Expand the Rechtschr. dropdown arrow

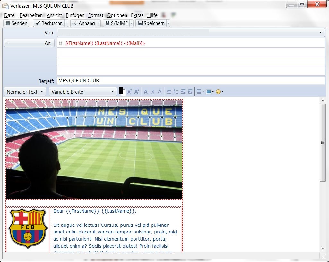pos(66,23)
